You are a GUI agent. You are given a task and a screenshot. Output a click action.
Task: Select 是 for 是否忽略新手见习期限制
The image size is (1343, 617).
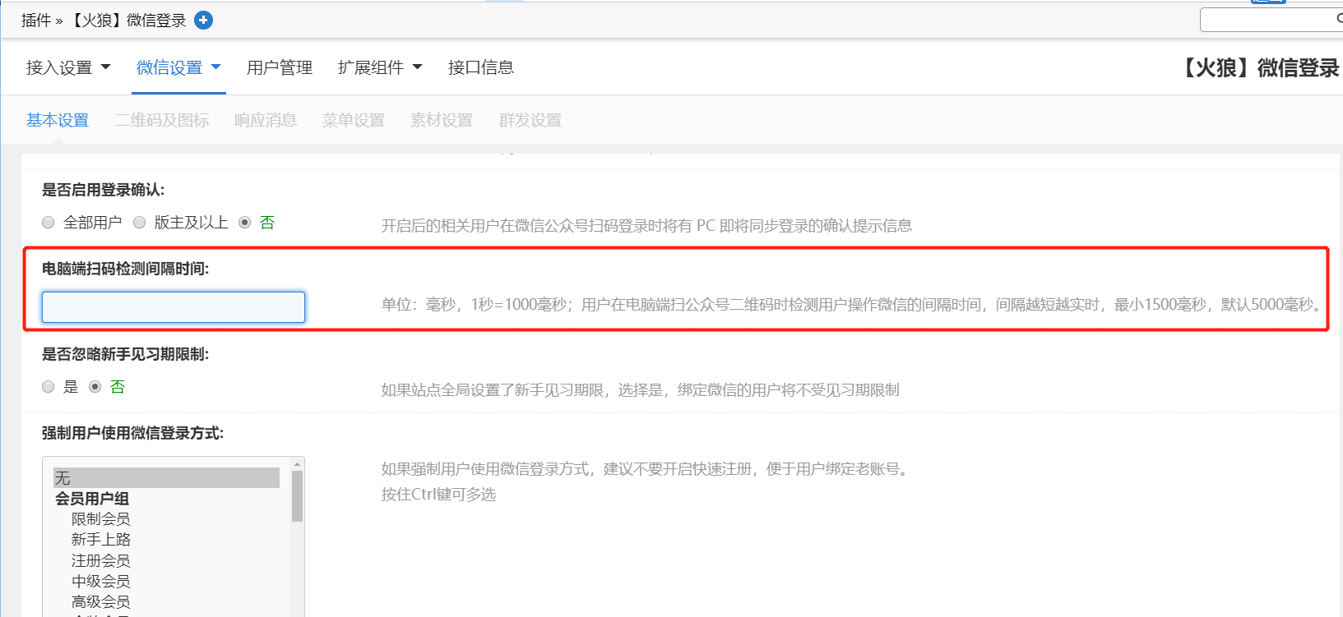pos(49,387)
